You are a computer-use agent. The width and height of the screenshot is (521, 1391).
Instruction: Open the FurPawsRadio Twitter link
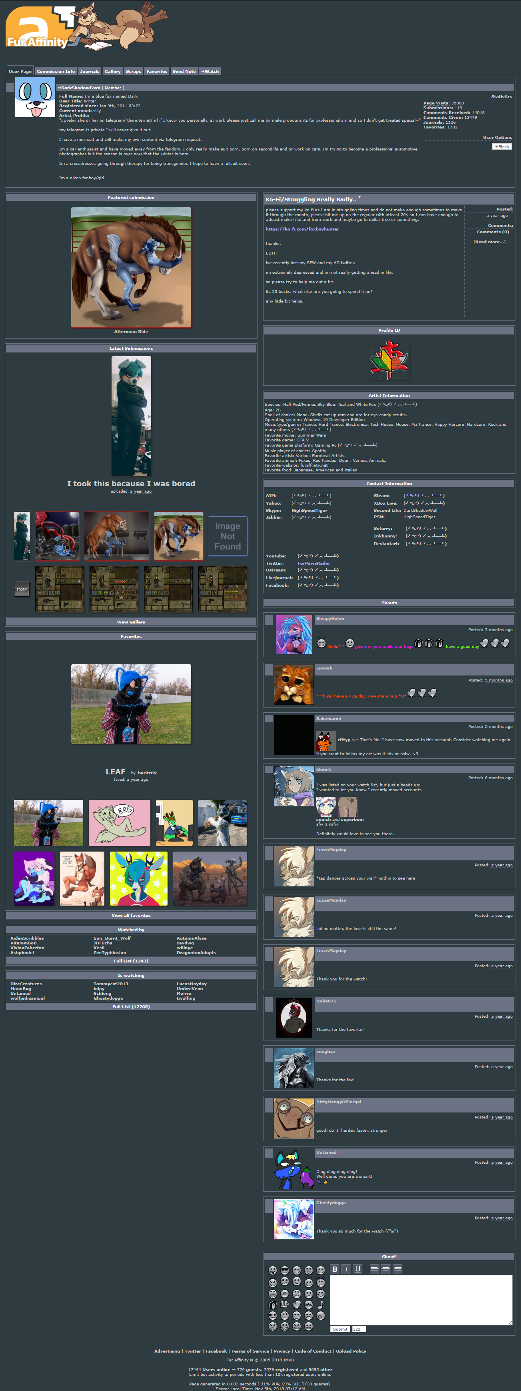313,563
